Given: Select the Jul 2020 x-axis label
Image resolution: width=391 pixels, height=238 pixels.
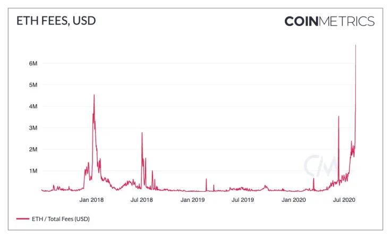Looking at the screenshot, I should [x=344, y=200].
